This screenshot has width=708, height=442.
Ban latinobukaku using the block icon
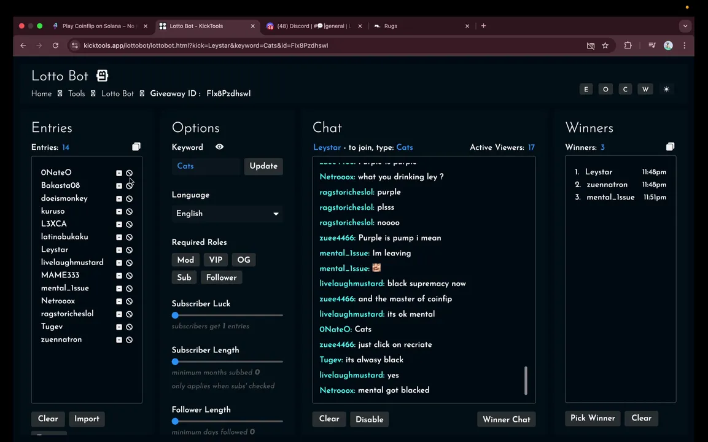click(x=129, y=237)
